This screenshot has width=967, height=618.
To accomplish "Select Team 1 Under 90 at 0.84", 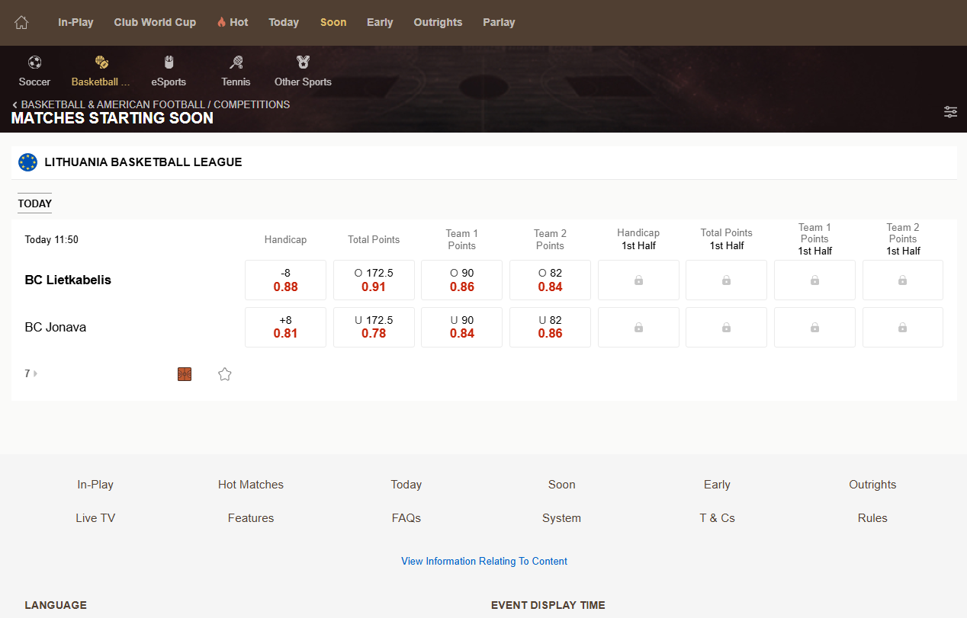I will click(x=461, y=327).
